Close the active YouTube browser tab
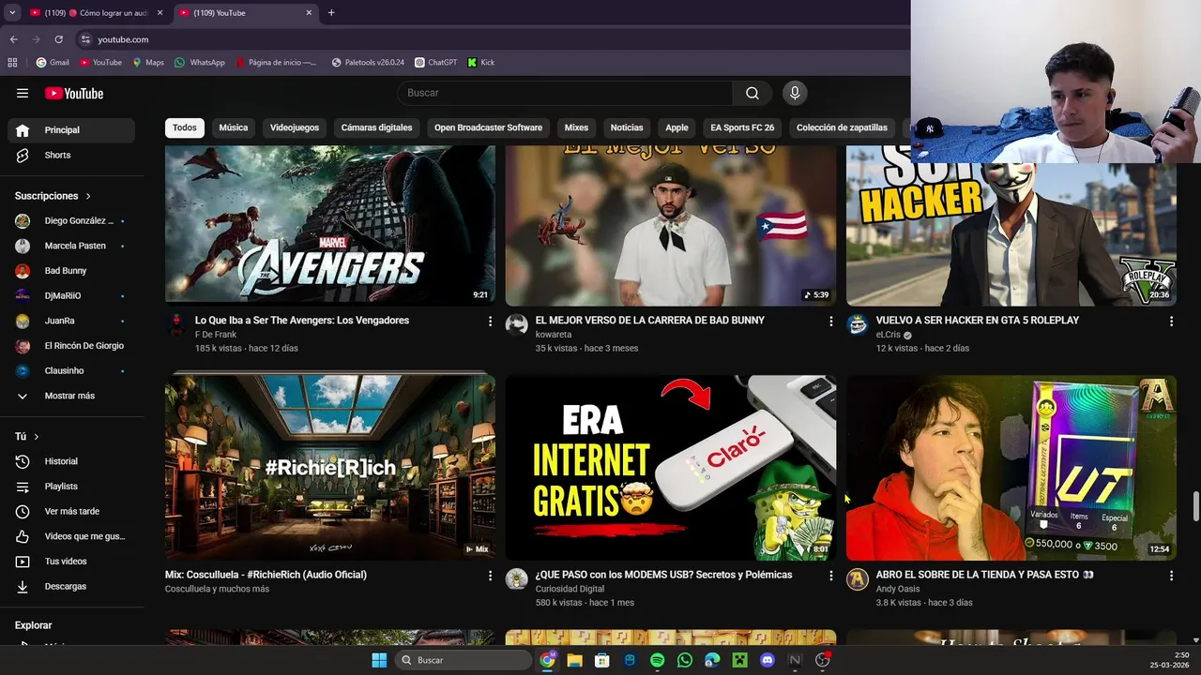The image size is (1201, 675). point(310,13)
